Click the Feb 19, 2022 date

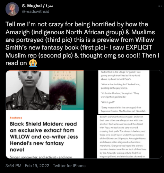(37, 166)
